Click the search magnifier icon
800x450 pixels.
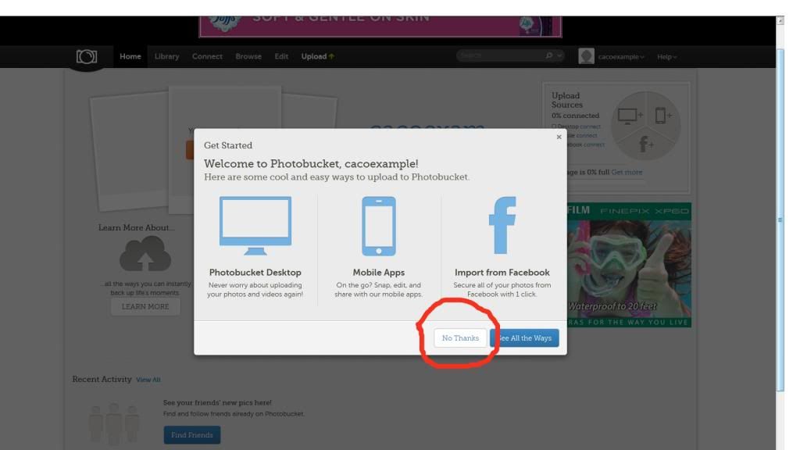tap(549, 55)
